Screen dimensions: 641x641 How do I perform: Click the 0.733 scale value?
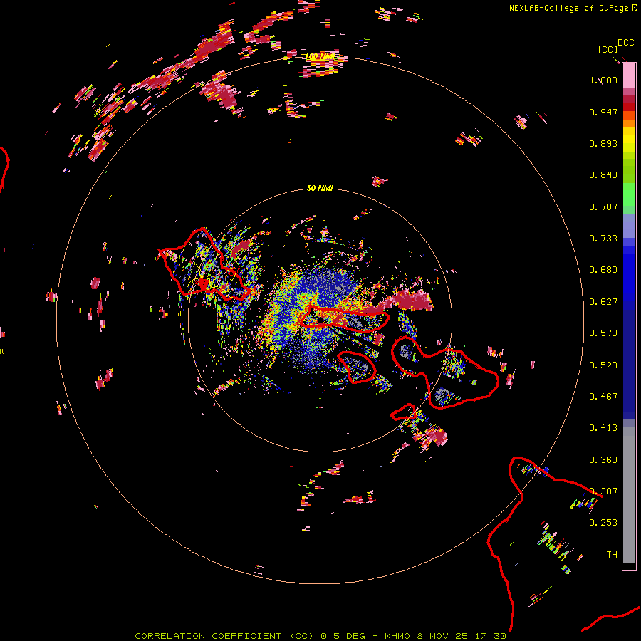[x=603, y=239]
